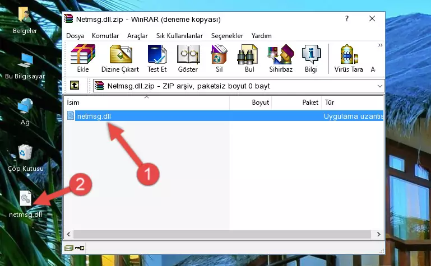This screenshot has width=431, height=266.
Task: Click the netmsg.dll file icon in list
Action: (x=71, y=115)
